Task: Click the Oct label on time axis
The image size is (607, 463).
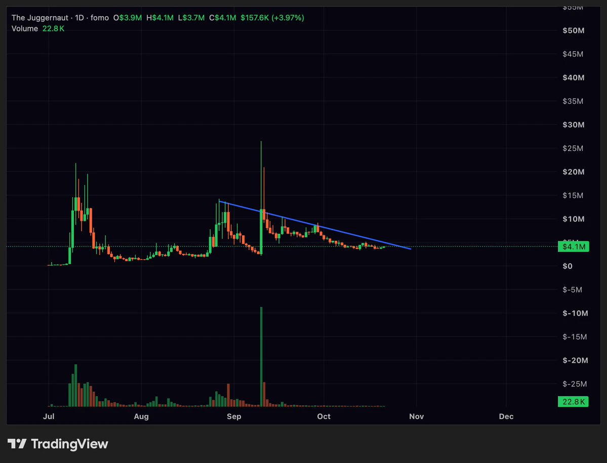Action: (x=323, y=416)
